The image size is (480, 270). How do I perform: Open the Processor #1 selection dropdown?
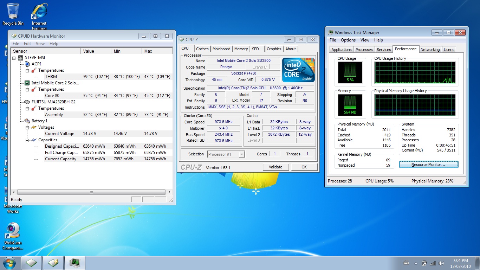click(226, 154)
